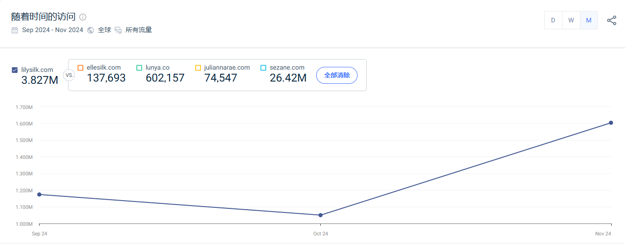Select the monthly M granularity tab

589,20
